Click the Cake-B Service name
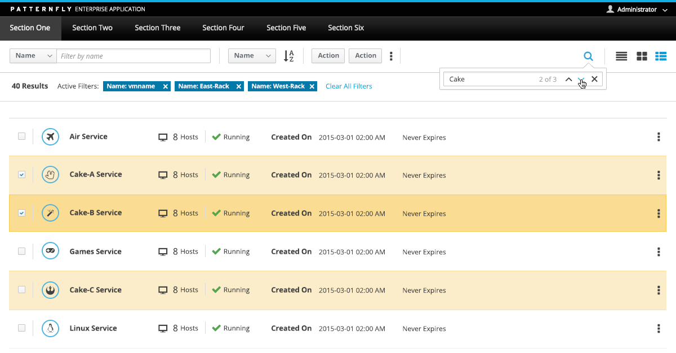 point(96,213)
